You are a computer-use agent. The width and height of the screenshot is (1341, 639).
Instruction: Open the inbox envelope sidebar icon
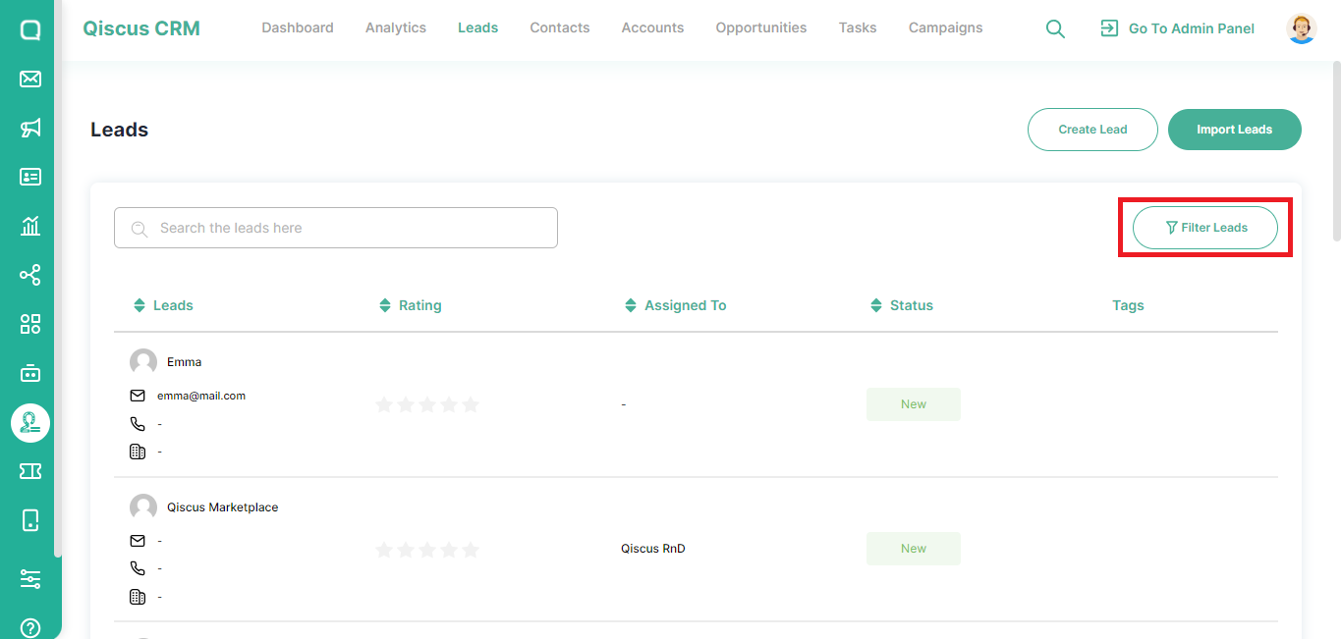pyautogui.click(x=30, y=79)
